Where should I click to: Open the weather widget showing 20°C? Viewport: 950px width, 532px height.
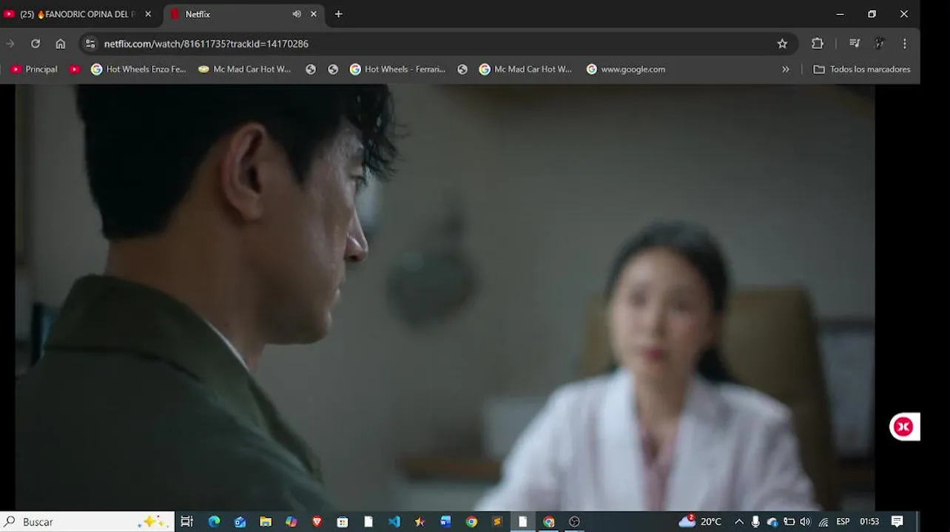point(700,522)
